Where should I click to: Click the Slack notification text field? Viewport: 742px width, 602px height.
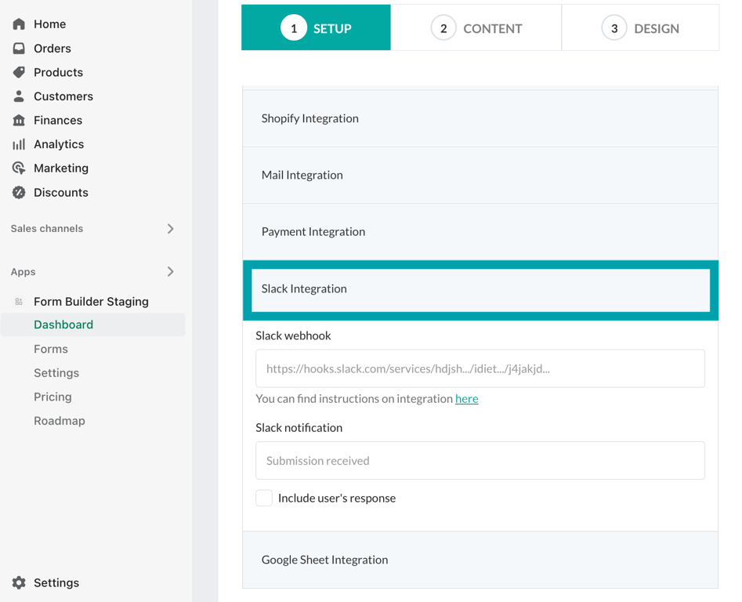pos(480,461)
